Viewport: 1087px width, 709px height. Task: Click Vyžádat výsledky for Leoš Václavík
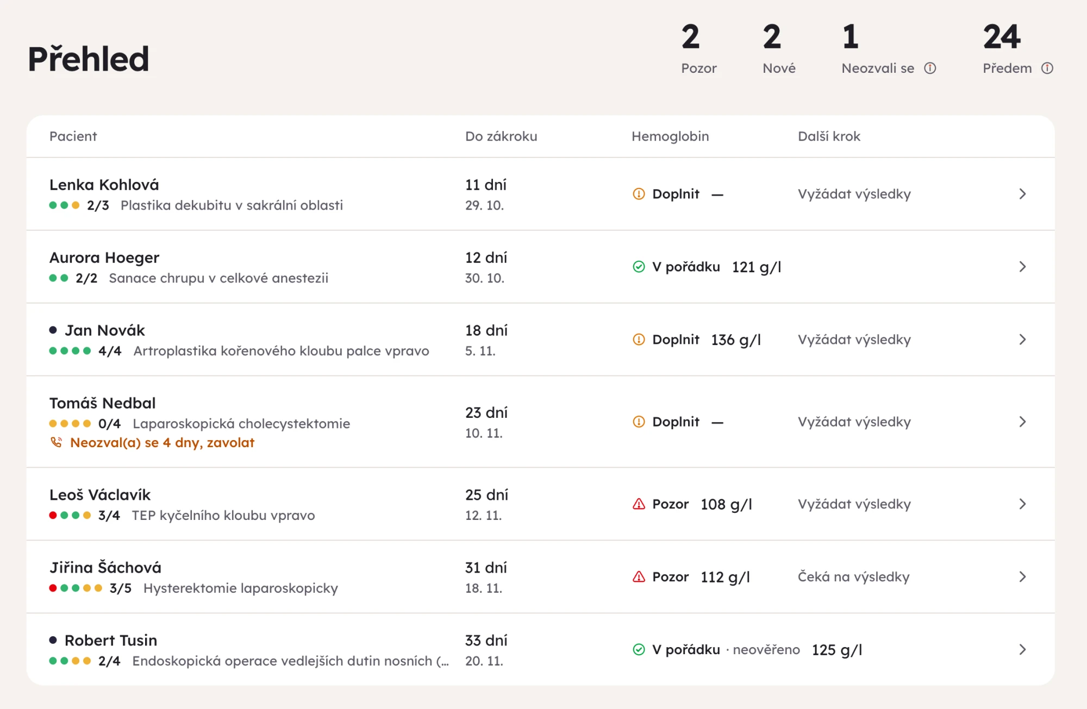[854, 504]
